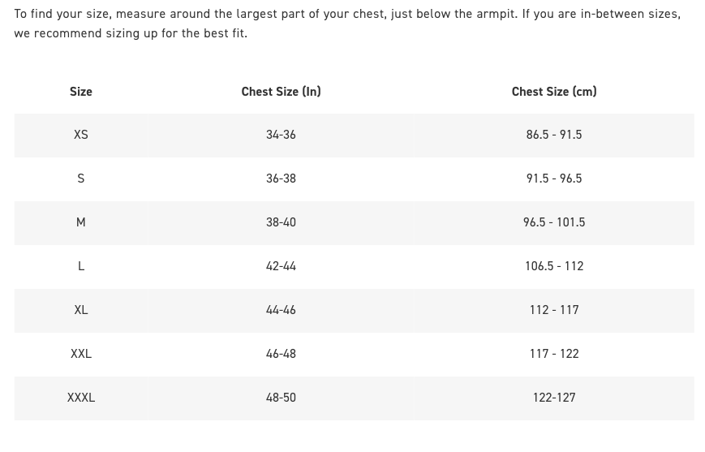This screenshot has width=705, height=452.
Task: Select the 36-38 inch chest value
Action: coord(281,179)
